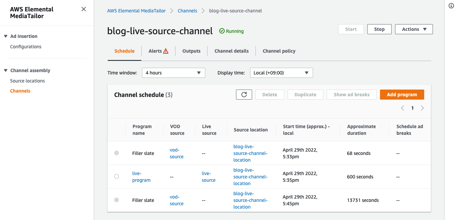Click the Live source column header

[209, 130]
